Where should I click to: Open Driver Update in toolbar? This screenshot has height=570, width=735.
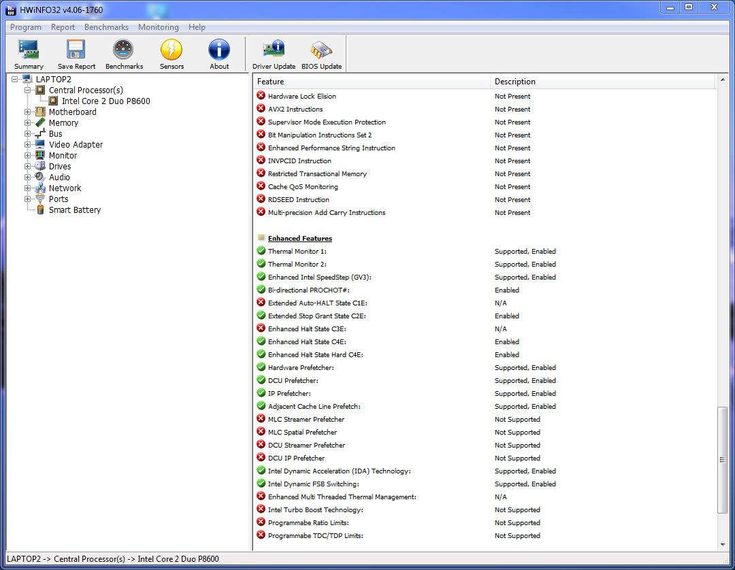(274, 54)
